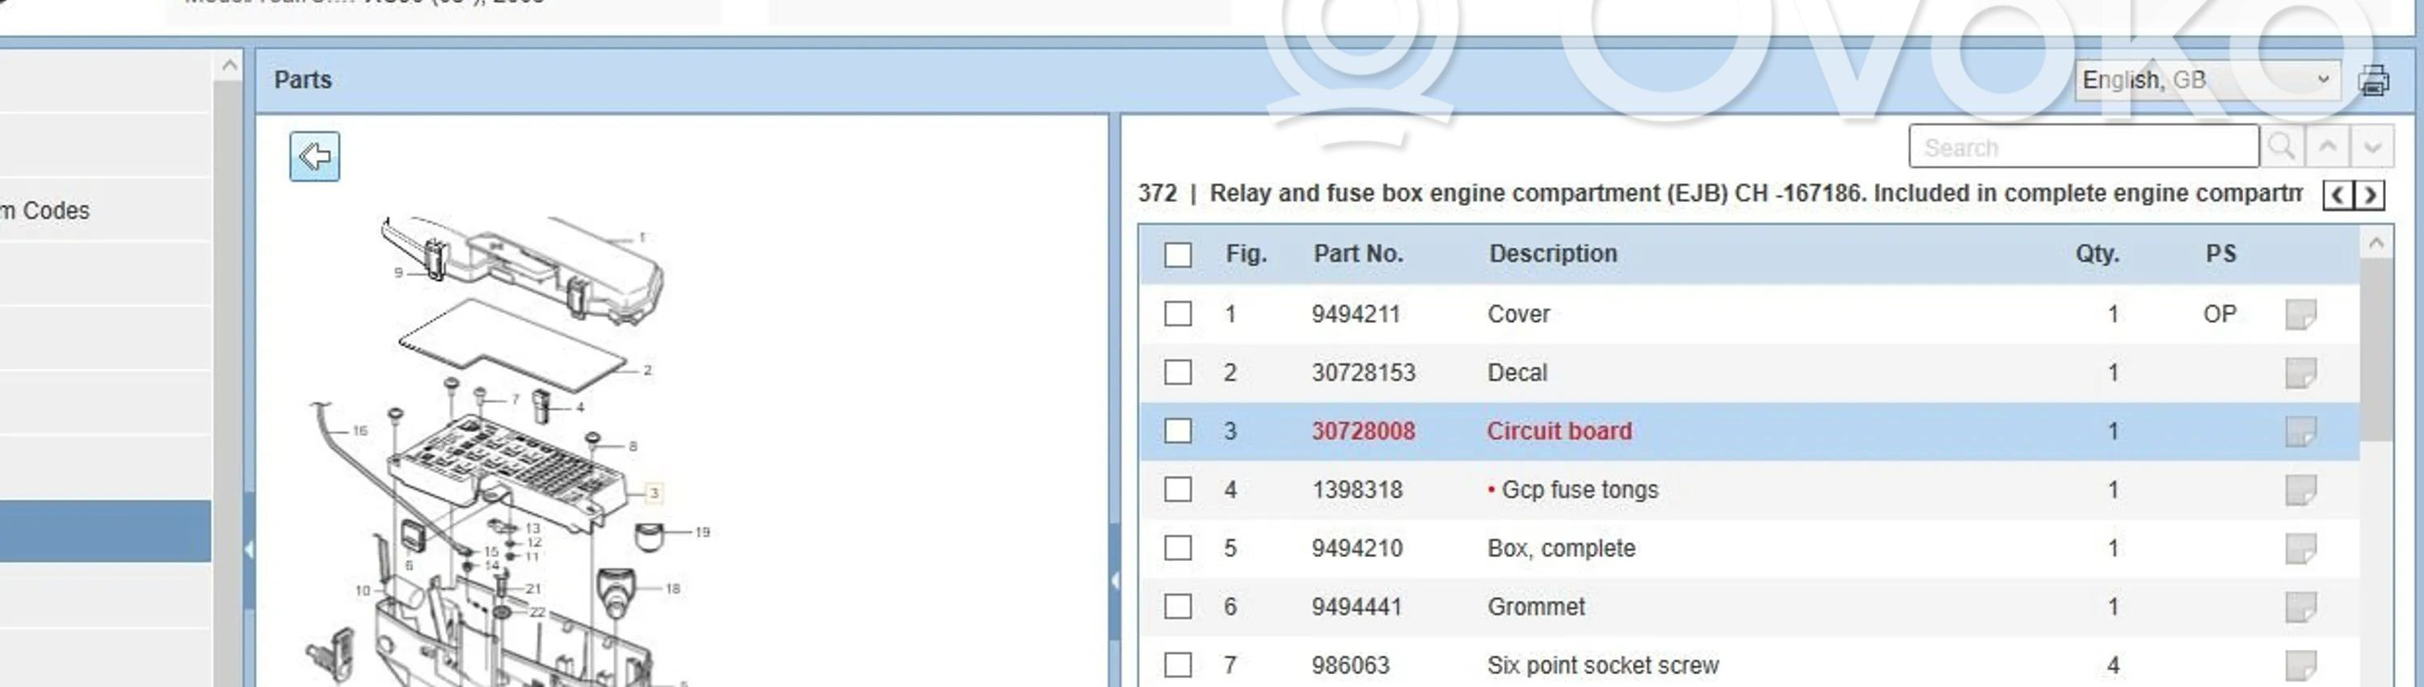Click the magnifier search icon

[2281, 147]
